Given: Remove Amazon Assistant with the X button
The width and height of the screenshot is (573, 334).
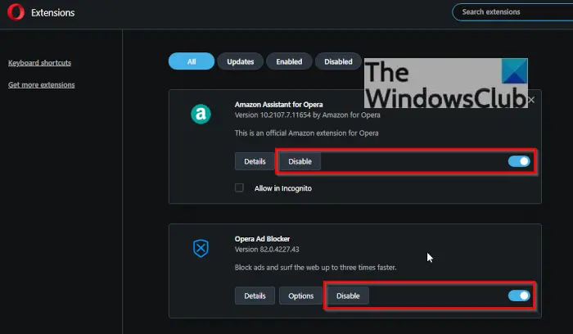Looking at the screenshot, I should coord(531,100).
